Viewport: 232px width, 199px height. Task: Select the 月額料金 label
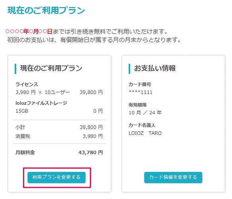(x=25, y=152)
